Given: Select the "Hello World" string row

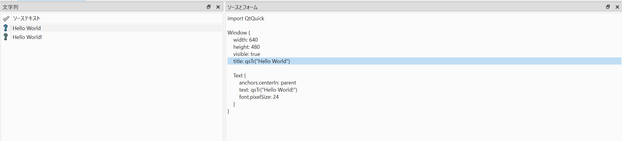Looking at the screenshot, I should (27, 28).
